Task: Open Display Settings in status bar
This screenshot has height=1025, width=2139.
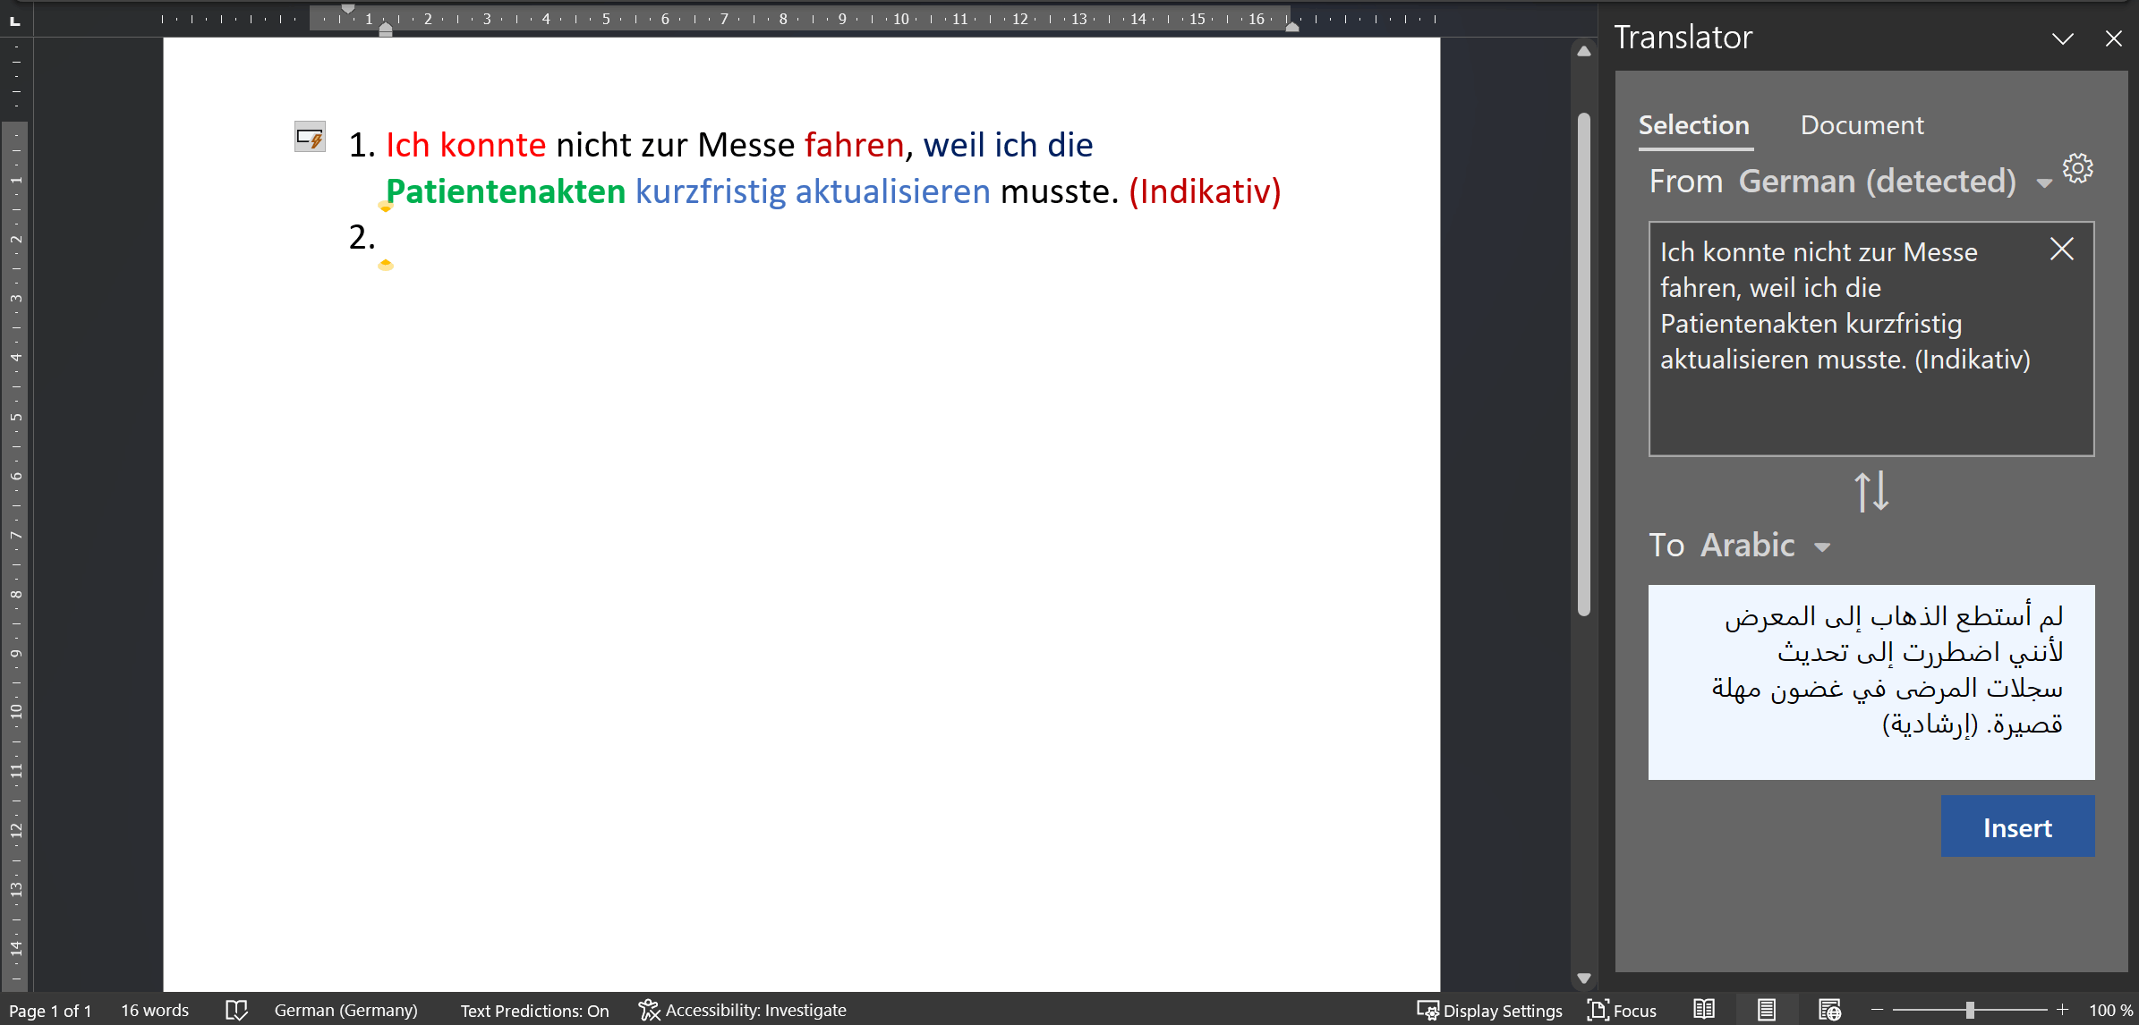Action: pos(1489,1010)
